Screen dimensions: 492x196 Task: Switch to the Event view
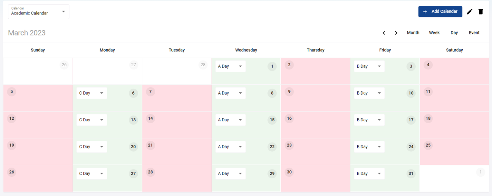(474, 33)
